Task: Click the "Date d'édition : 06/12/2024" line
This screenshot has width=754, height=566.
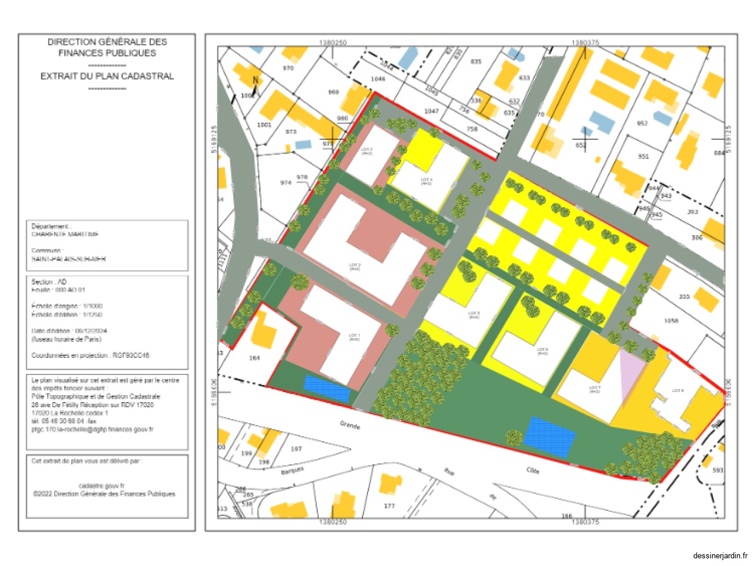Action: click(69, 331)
